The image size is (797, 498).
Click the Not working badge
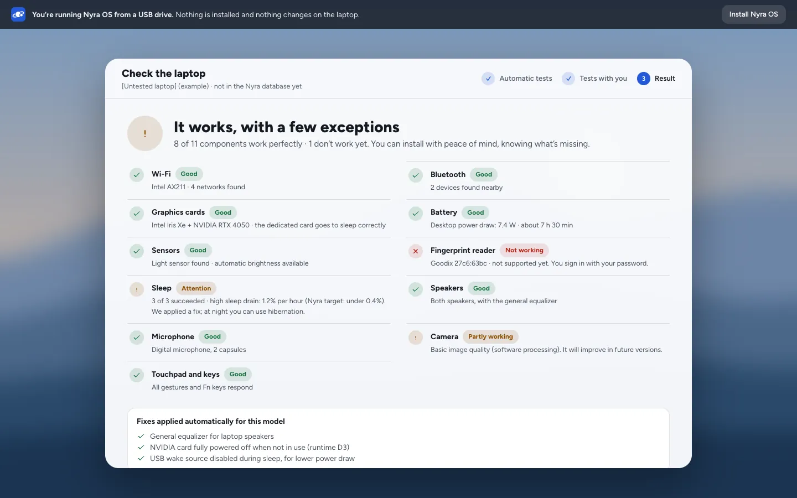point(524,250)
